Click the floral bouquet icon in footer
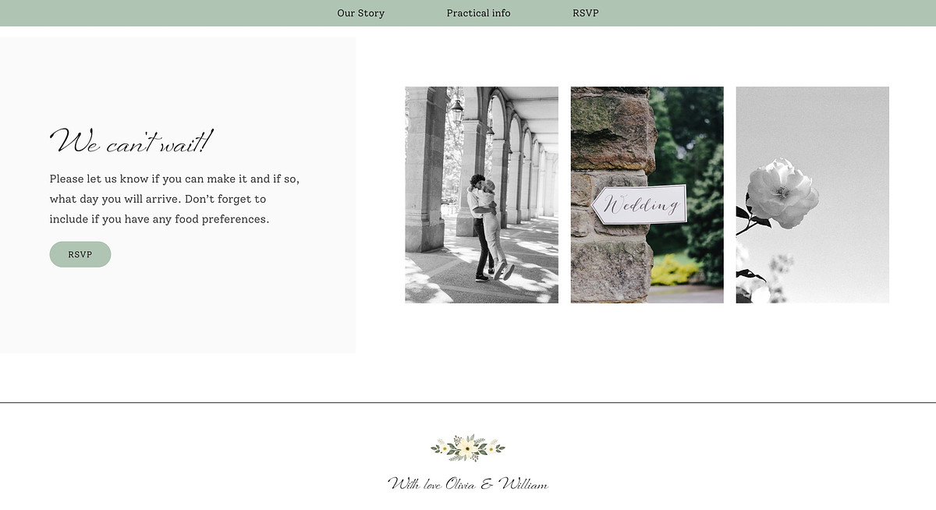This screenshot has width=936, height=510. 467,448
